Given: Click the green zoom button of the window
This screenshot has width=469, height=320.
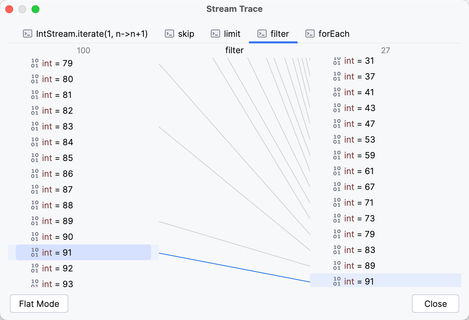Looking at the screenshot, I should coord(35,9).
